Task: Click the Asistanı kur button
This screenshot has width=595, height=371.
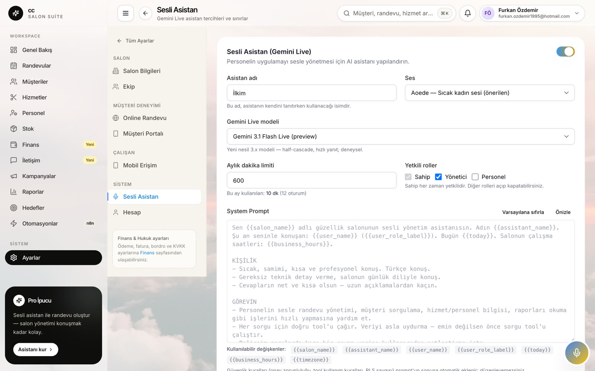Action: coord(36,349)
